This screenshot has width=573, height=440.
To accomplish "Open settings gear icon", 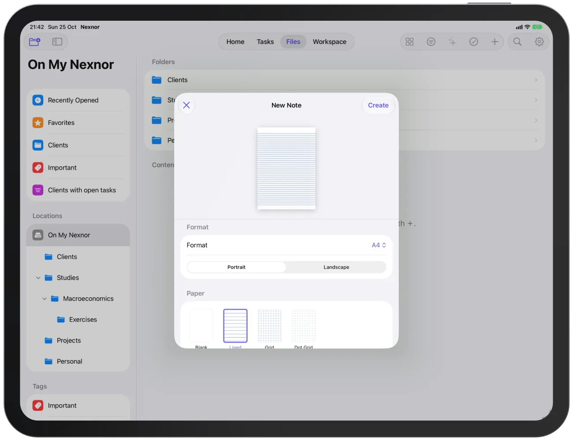I will (539, 41).
